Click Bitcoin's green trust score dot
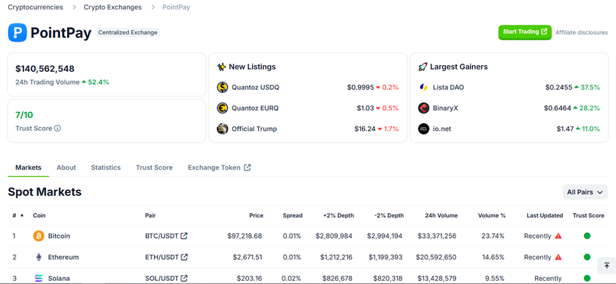616x284 pixels. tap(587, 236)
